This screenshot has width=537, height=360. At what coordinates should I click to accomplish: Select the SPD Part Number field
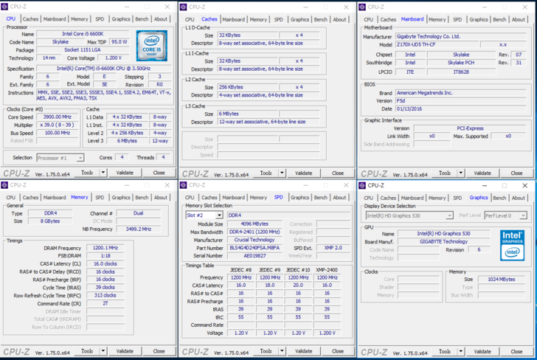254,248
